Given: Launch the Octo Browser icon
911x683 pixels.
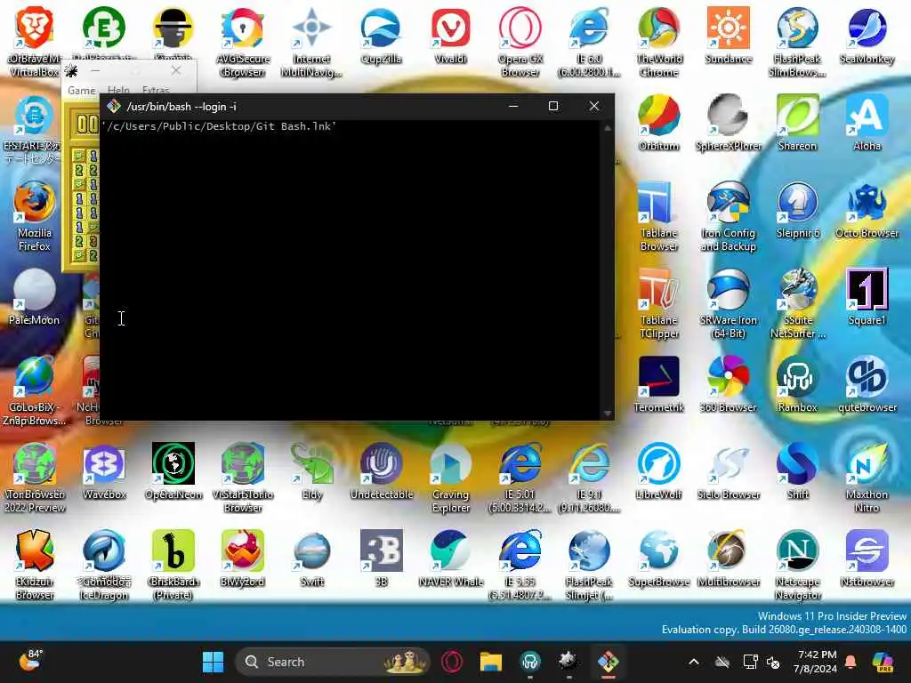Looking at the screenshot, I should [867, 210].
